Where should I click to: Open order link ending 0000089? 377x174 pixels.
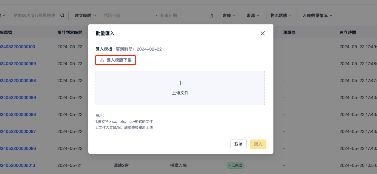[18, 98]
